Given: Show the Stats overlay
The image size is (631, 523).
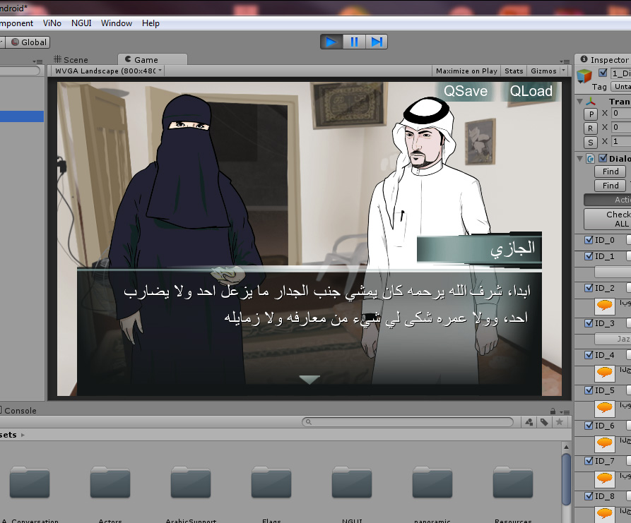Looking at the screenshot, I should [514, 71].
